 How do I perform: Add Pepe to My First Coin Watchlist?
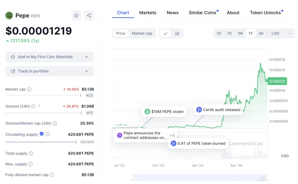[49, 57]
